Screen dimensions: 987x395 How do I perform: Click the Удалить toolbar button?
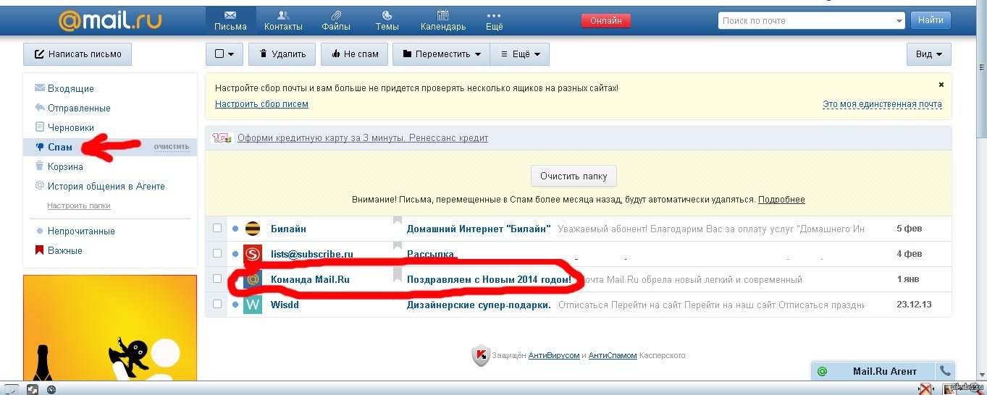(x=282, y=54)
